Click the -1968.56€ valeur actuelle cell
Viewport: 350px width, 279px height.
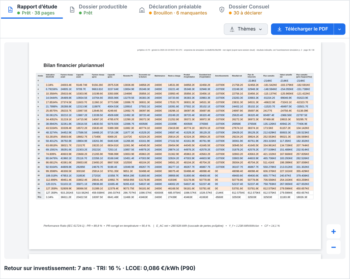click(287, 115)
